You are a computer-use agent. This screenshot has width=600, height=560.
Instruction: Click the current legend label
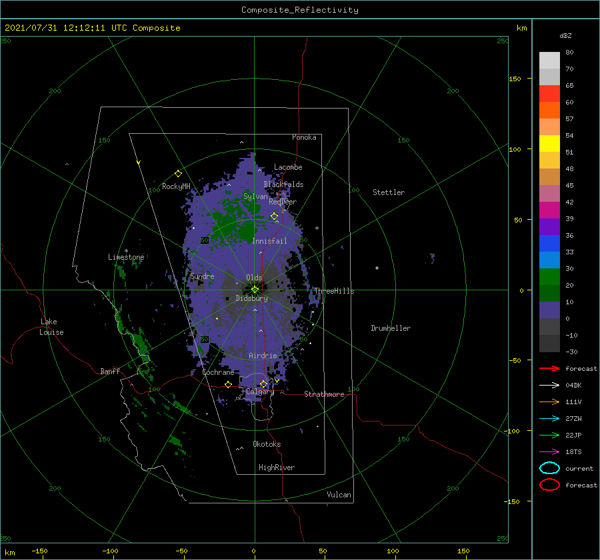tap(579, 468)
